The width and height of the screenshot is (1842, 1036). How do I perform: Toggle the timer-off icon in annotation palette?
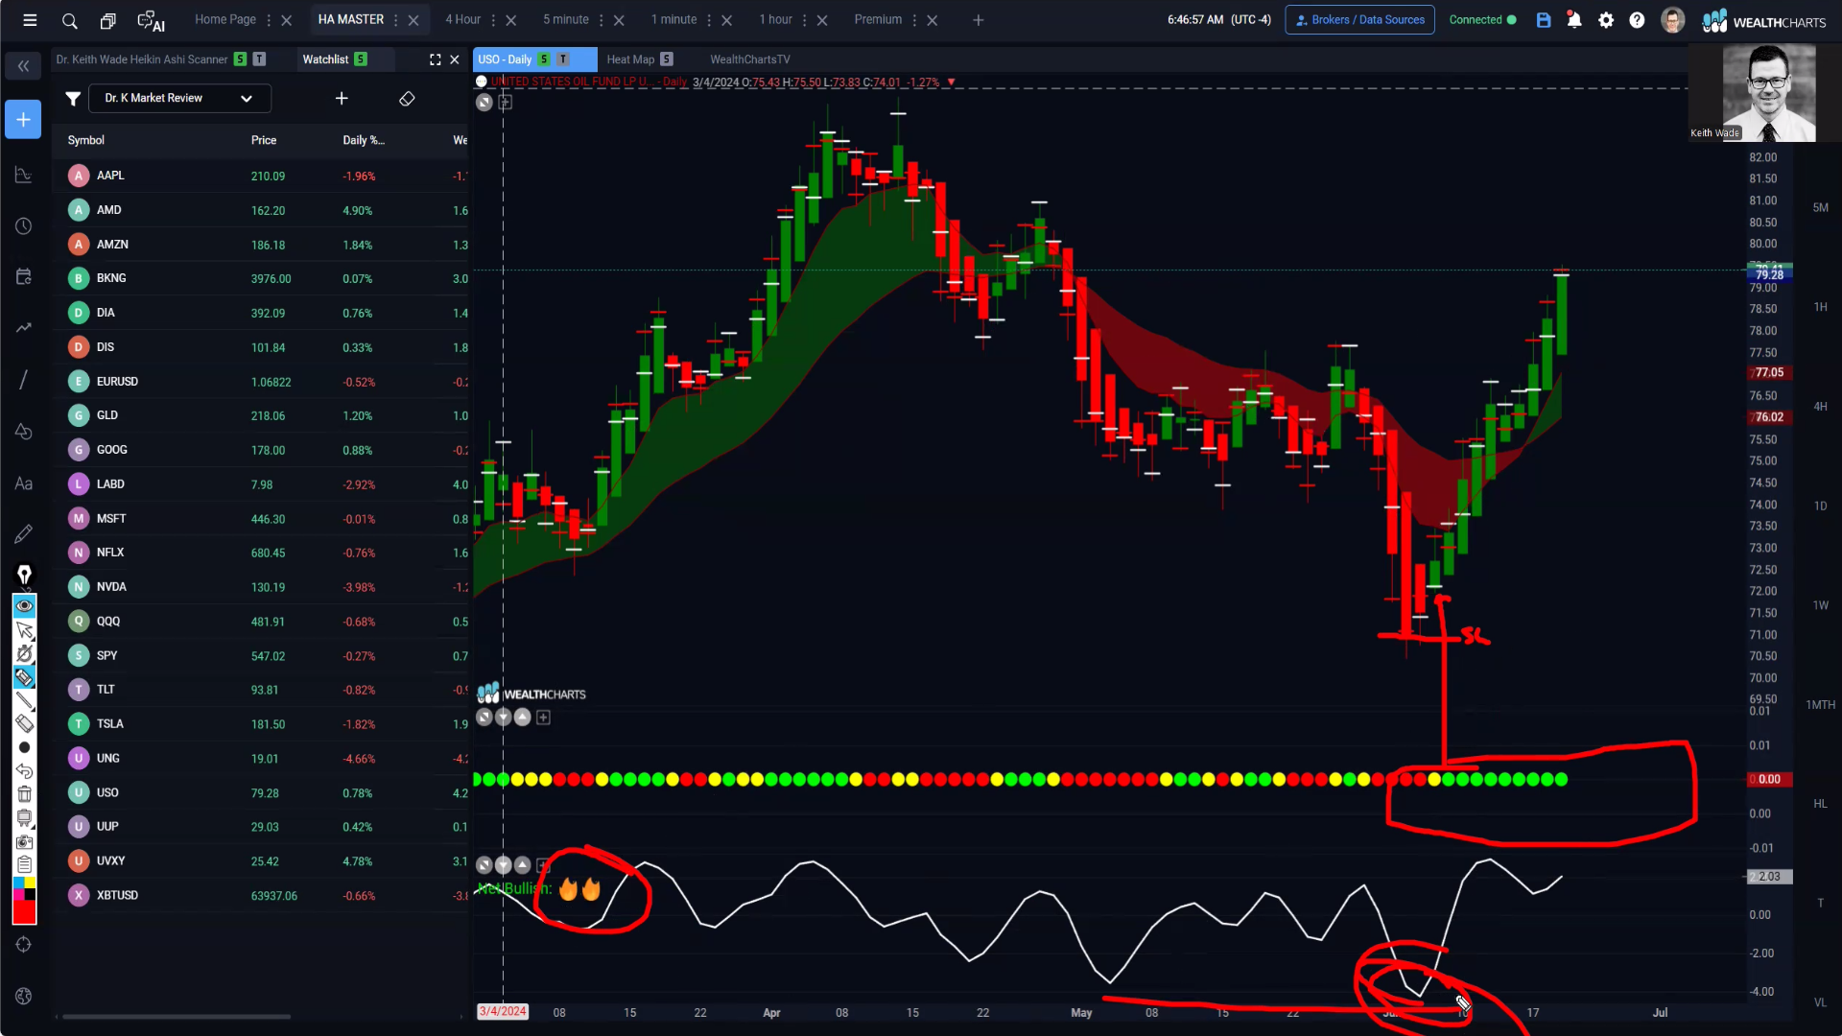pos(25,653)
